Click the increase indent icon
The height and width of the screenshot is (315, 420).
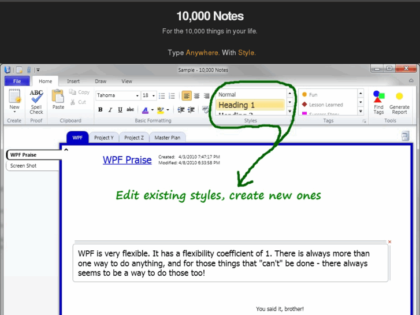[x=191, y=110]
